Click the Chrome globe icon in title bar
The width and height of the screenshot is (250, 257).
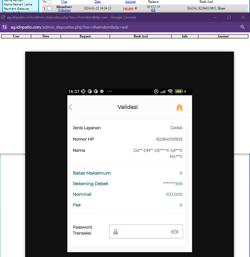pyautogui.click(x=3, y=17)
